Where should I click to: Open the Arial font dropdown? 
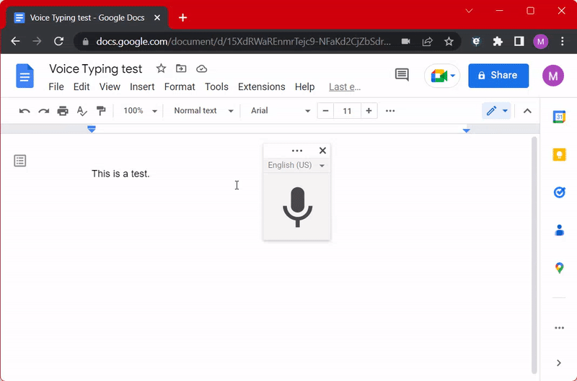280,111
